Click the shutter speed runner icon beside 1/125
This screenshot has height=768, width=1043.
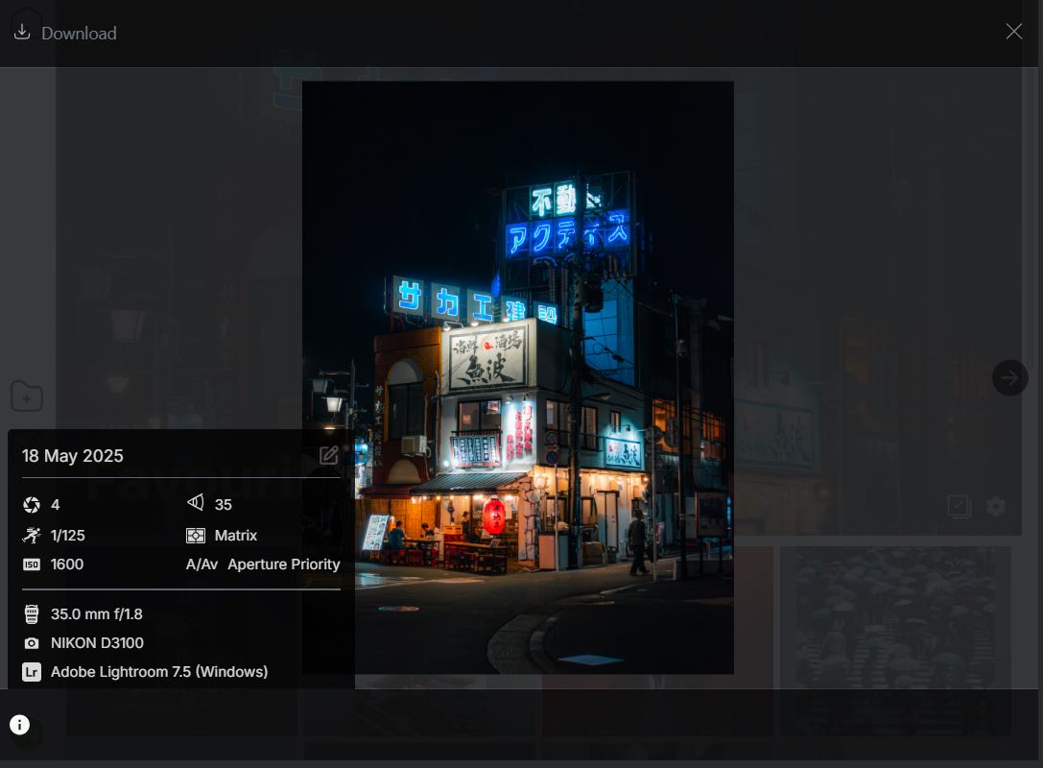tap(32, 535)
